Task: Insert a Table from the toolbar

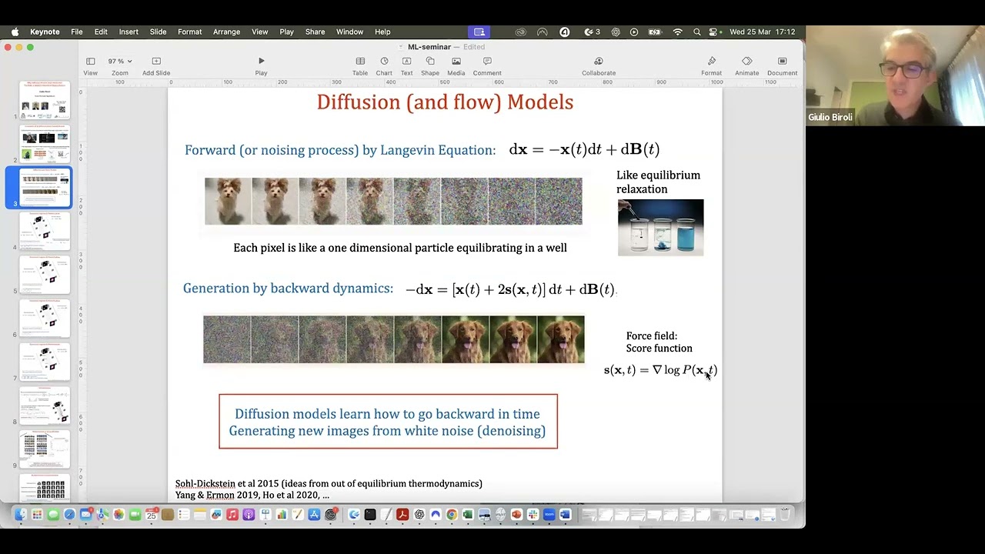Action: point(359,62)
